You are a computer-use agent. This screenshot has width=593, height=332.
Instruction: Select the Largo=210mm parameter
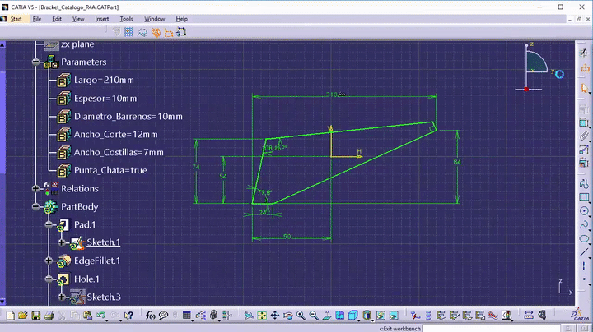pyautogui.click(x=104, y=80)
